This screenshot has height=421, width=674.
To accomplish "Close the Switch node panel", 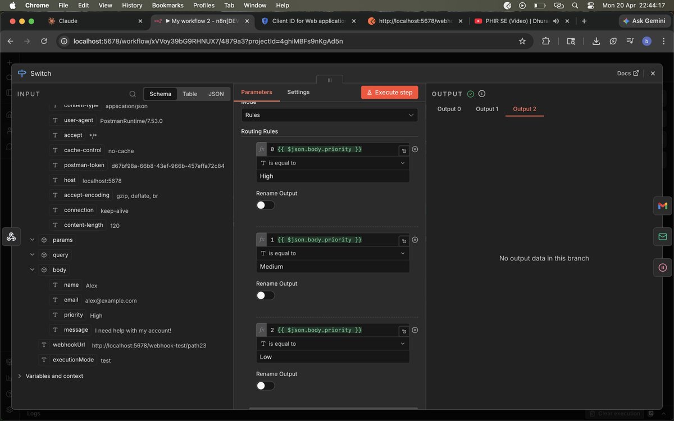I will [653, 74].
